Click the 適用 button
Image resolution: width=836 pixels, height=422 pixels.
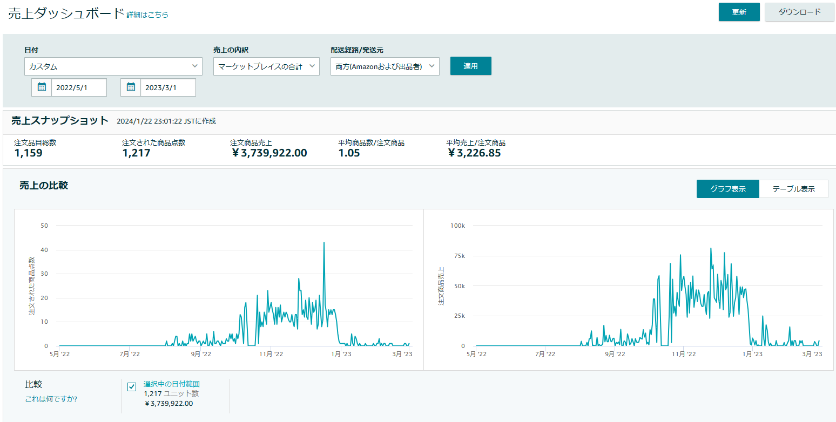coord(471,66)
